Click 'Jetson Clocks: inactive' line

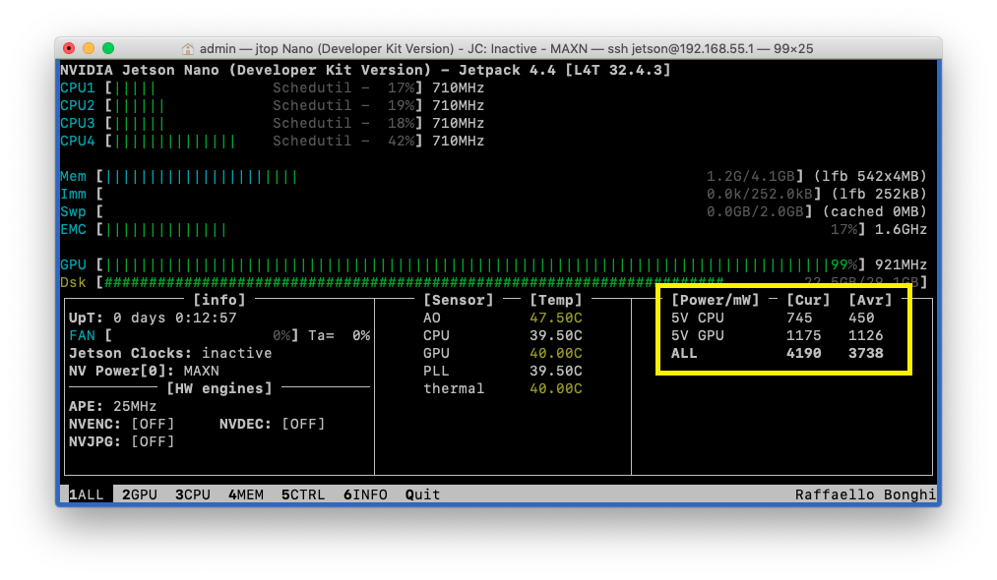(x=170, y=353)
